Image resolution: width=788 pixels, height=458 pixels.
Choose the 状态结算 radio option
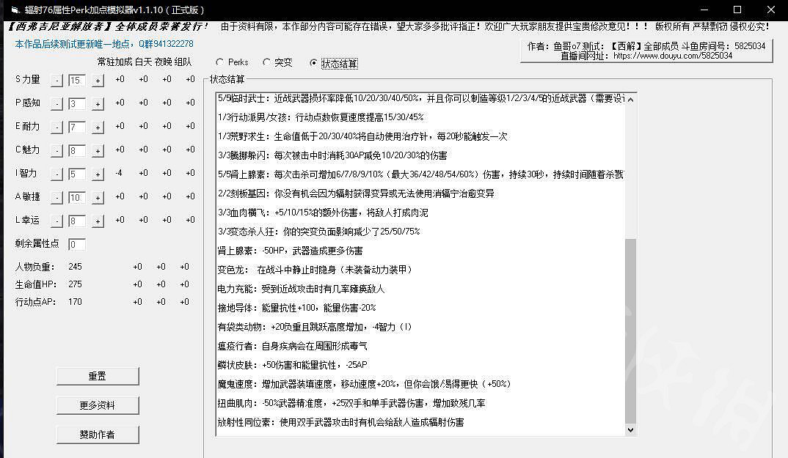[315, 63]
